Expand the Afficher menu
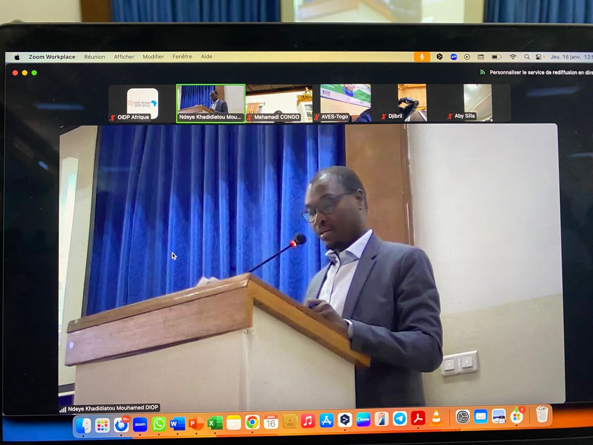Image resolution: width=593 pixels, height=445 pixels. coord(124,57)
